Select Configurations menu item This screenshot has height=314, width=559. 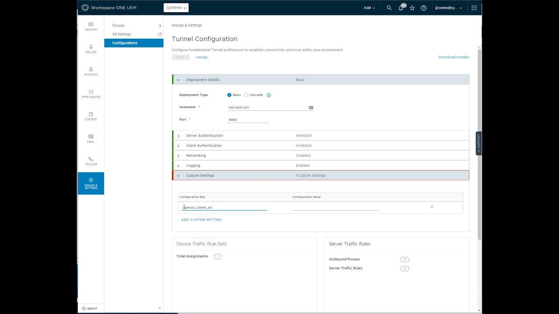click(134, 43)
